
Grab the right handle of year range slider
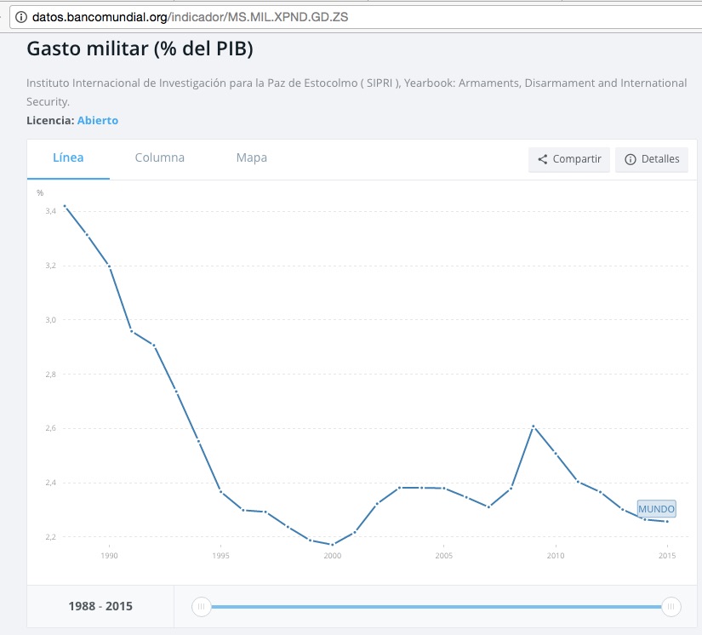click(x=671, y=606)
